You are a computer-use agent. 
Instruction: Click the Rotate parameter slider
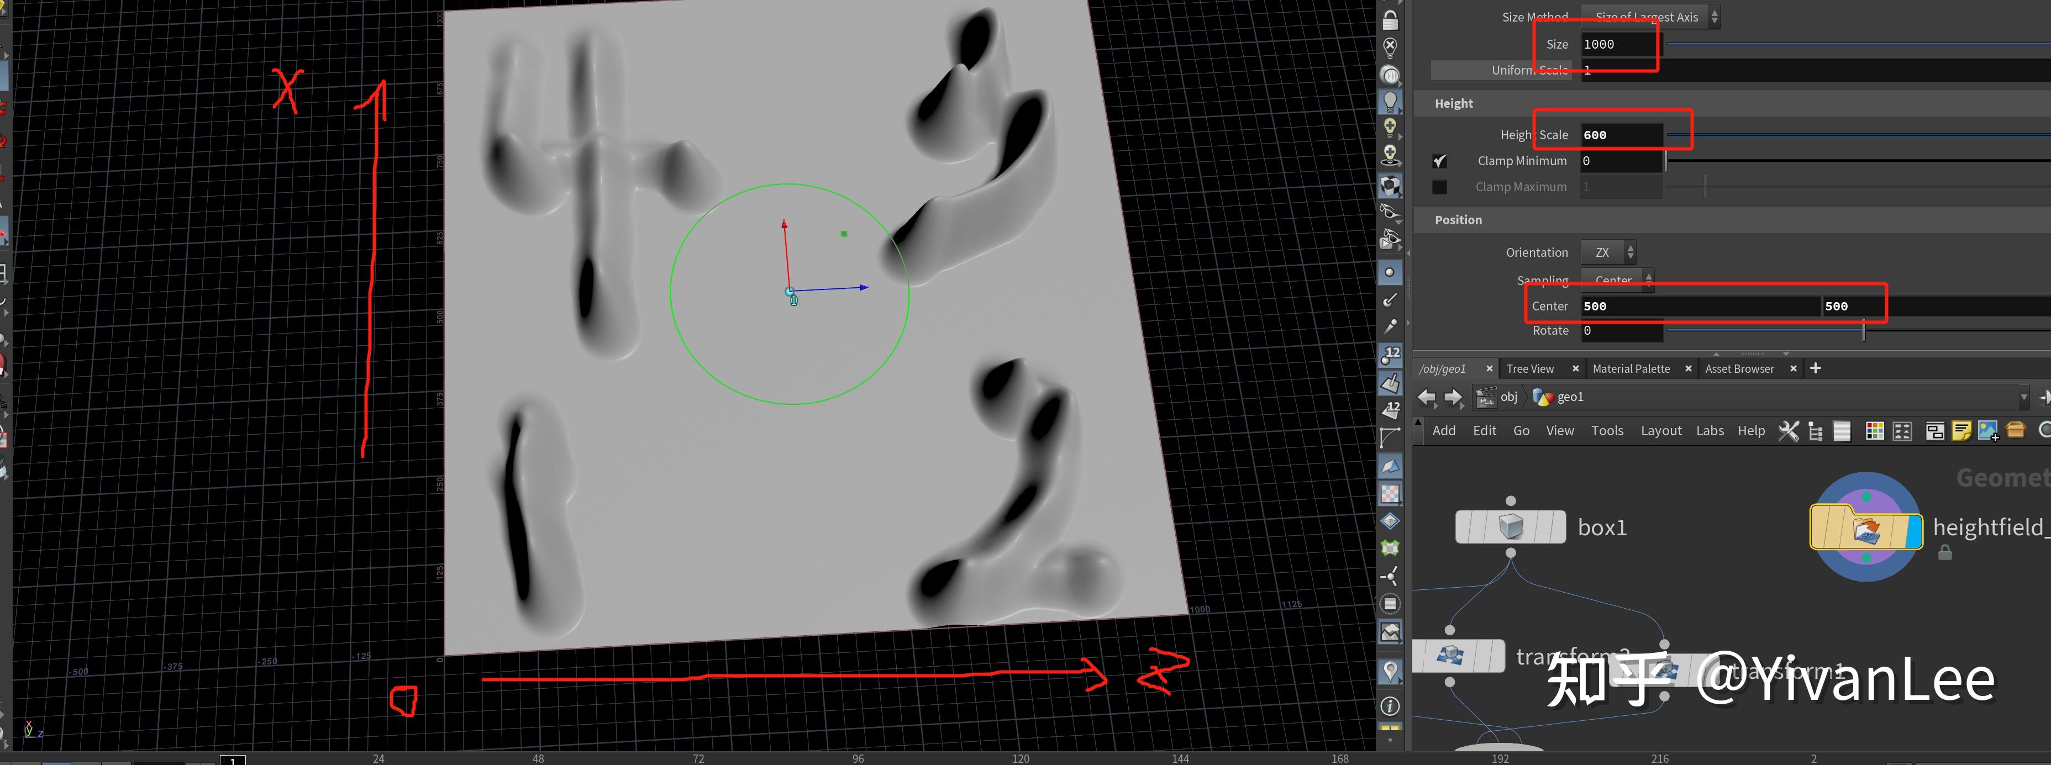coord(1863,330)
